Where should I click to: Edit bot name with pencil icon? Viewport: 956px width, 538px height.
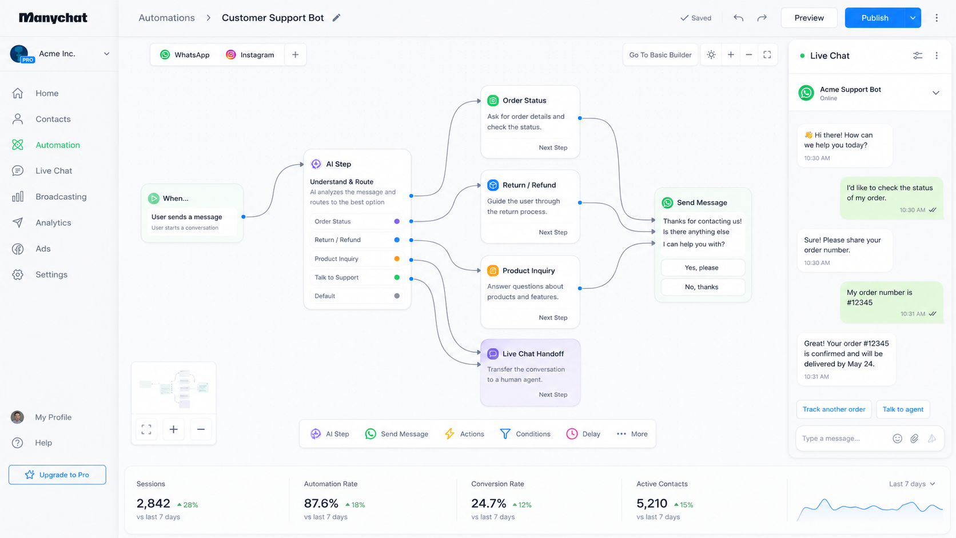(x=336, y=18)
